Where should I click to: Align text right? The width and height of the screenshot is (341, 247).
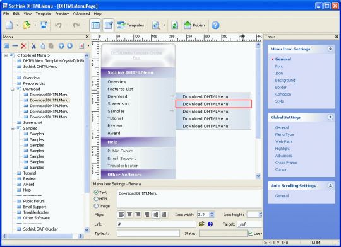point(138,215)
